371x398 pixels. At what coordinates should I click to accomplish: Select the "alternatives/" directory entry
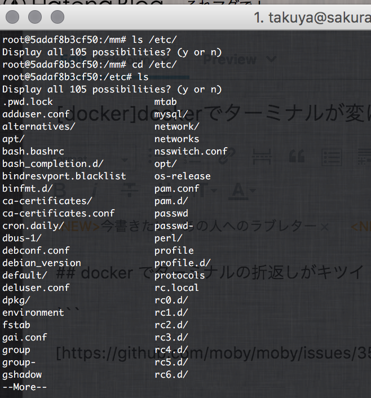click(39, 127)
